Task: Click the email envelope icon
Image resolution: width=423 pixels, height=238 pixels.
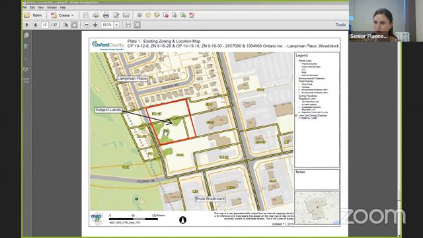Action: tap(126, 15)
